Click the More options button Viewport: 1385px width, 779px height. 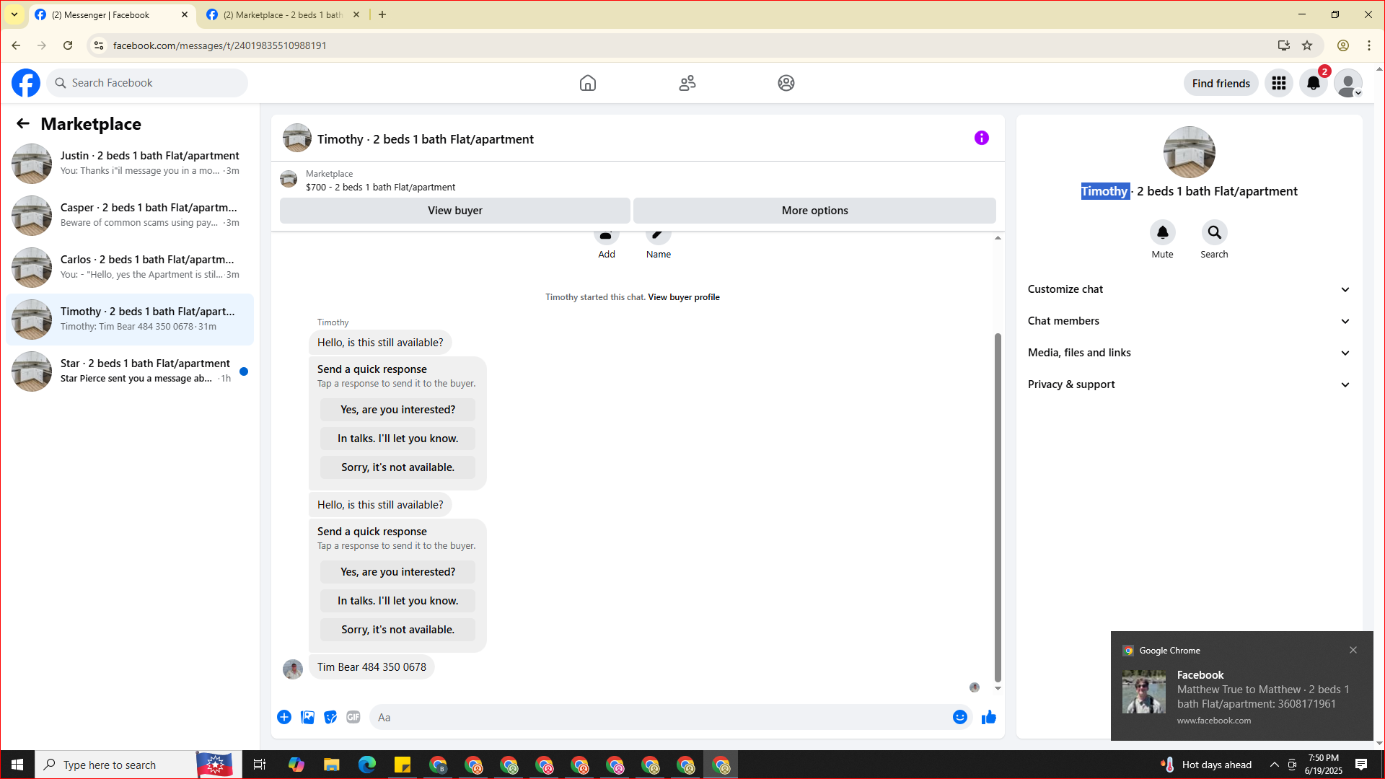[815, 211]
